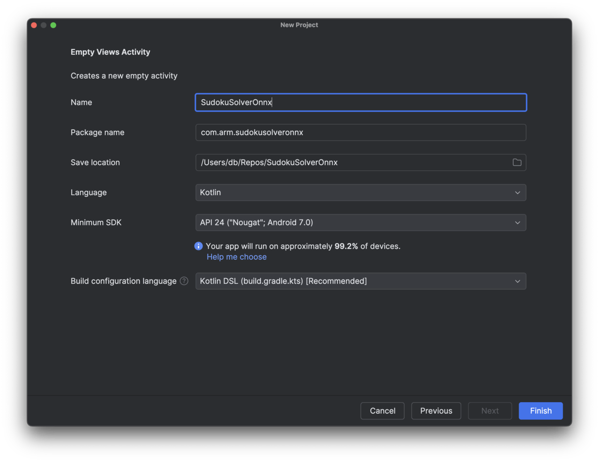
Task: Click the help icon next to Build configuration language
Action: [x=184, y=281]
